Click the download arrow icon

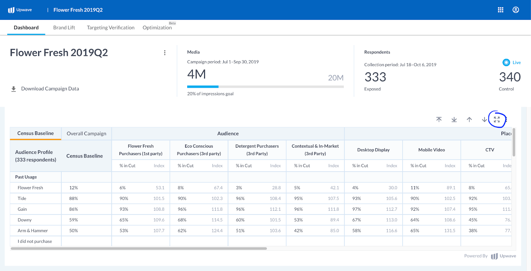click(14, 89)
